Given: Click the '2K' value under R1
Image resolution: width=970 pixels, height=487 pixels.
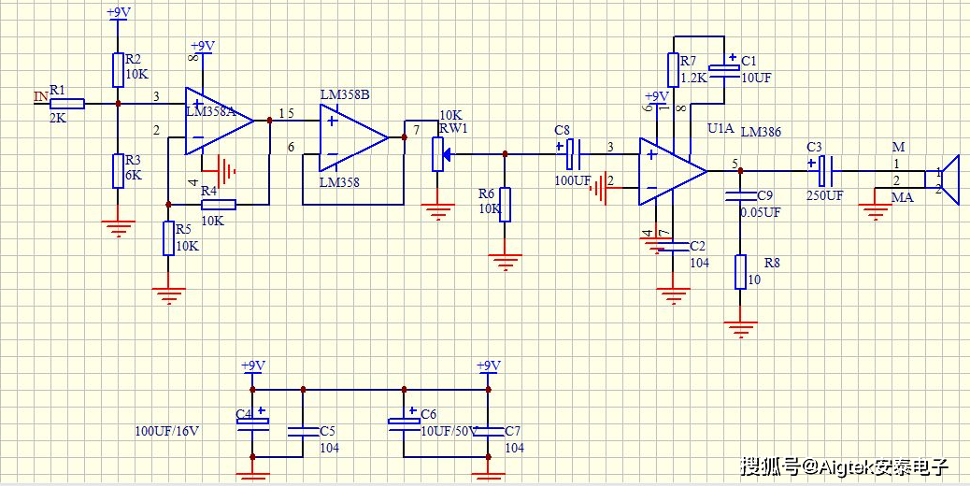Looking at the screenshot, I should pos(58,118).
